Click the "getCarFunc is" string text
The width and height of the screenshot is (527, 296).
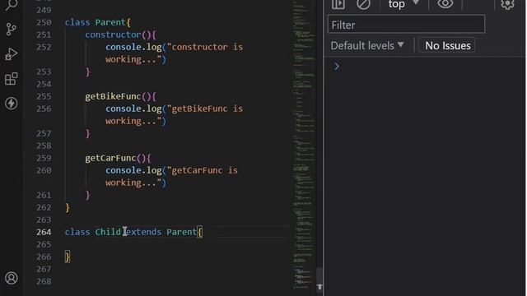(x=203, y=170)
